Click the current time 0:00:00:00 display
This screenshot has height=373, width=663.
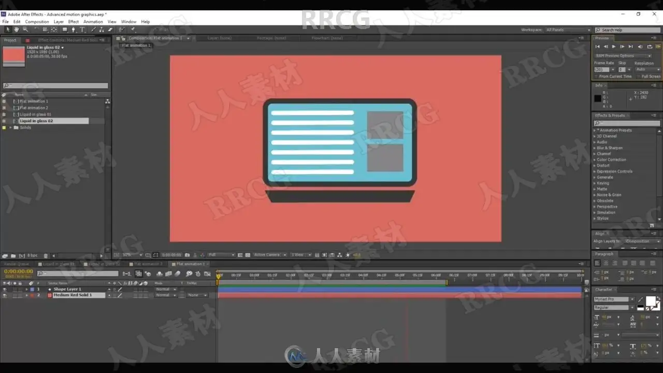19,271
